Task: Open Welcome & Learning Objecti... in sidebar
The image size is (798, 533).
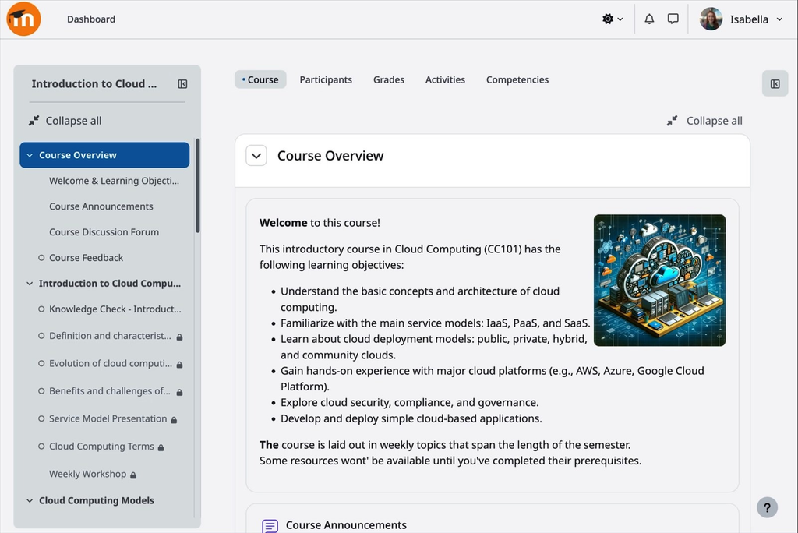Action: [x=114, y=181]
